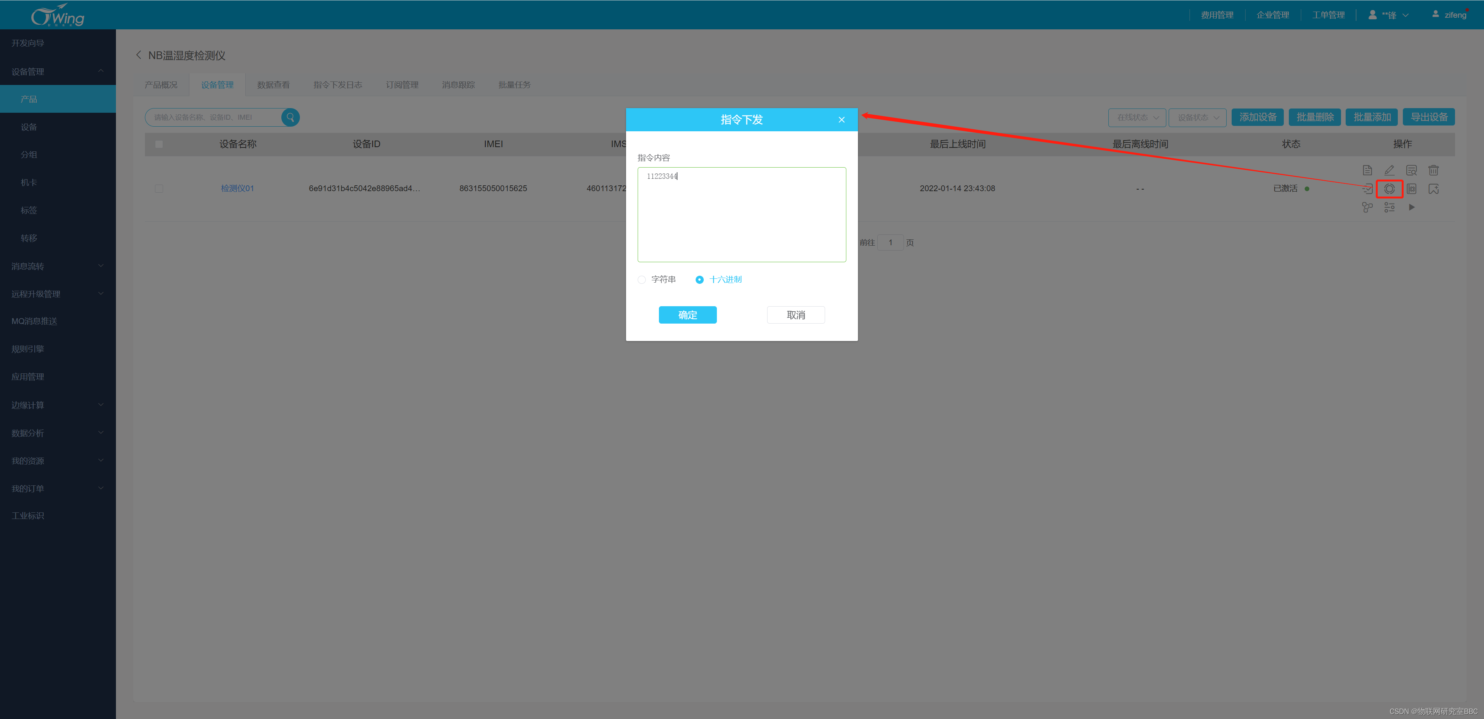Click the 导出设备 button
This screenshot has height=719, width=1484.
(1429, 117)
